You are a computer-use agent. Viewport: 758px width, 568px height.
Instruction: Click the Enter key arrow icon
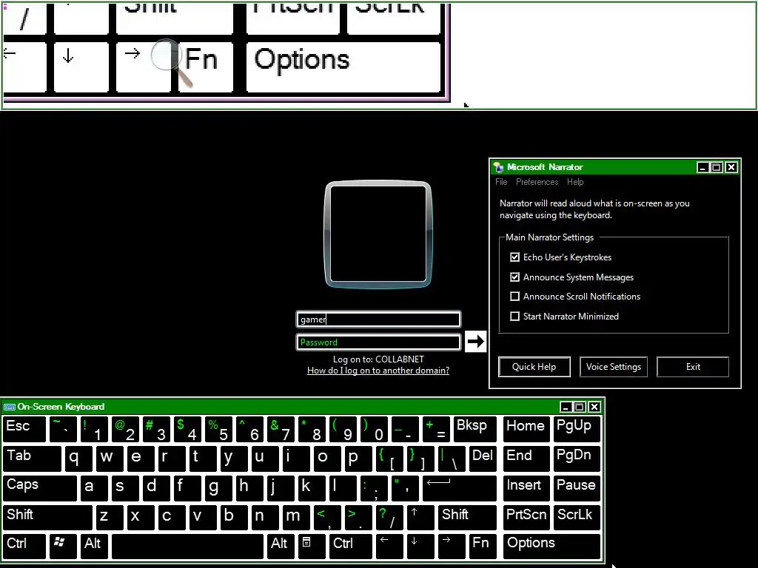point(459,488)
